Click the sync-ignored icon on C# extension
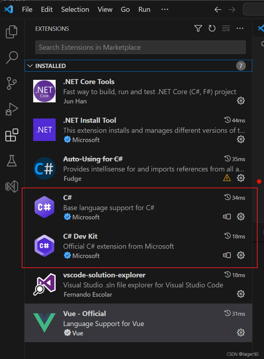Image resolution: width=264 pixels, height=359 pixels. pos(227,217)
